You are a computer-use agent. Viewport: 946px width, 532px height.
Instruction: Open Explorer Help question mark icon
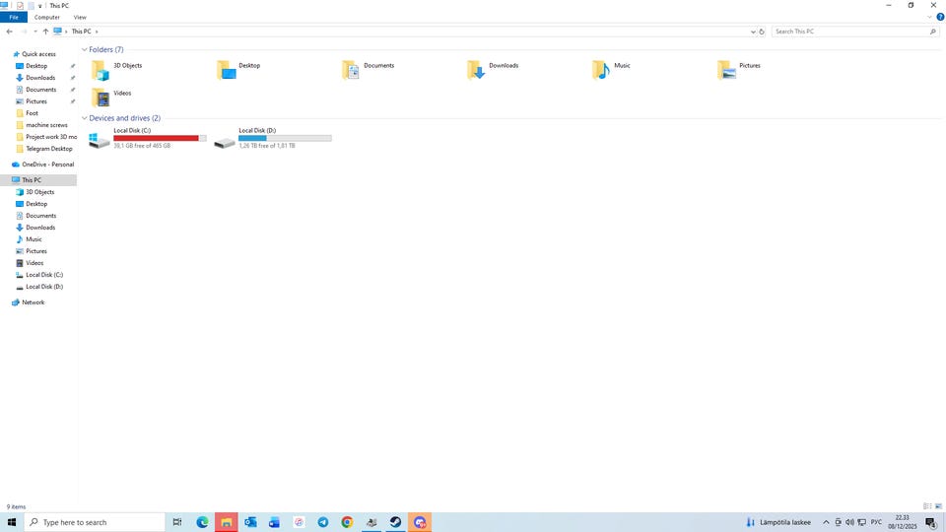click(x=940, y=17)
